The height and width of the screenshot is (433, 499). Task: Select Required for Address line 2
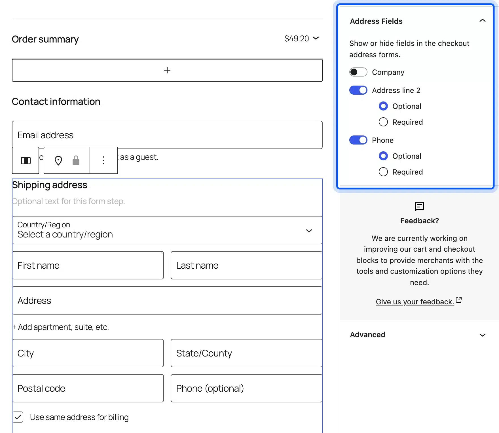pyautogui.click(x=383, y=122)
